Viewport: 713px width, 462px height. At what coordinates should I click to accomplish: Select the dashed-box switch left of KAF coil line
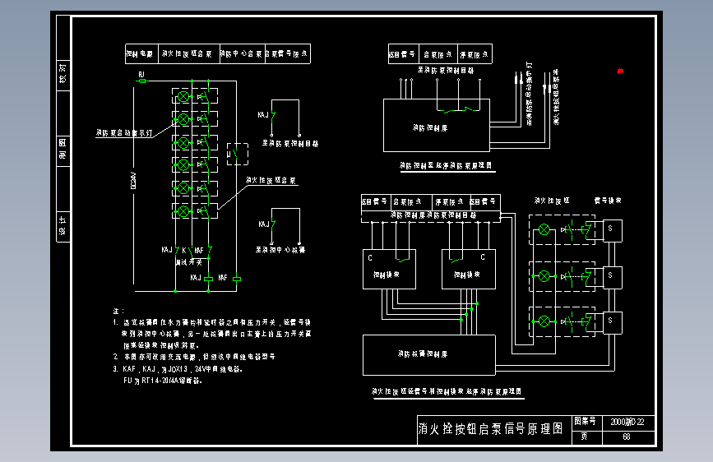pos(238,155)
